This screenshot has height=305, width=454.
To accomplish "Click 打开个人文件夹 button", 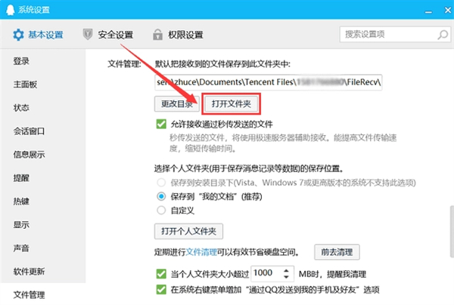I will (189, 230).
